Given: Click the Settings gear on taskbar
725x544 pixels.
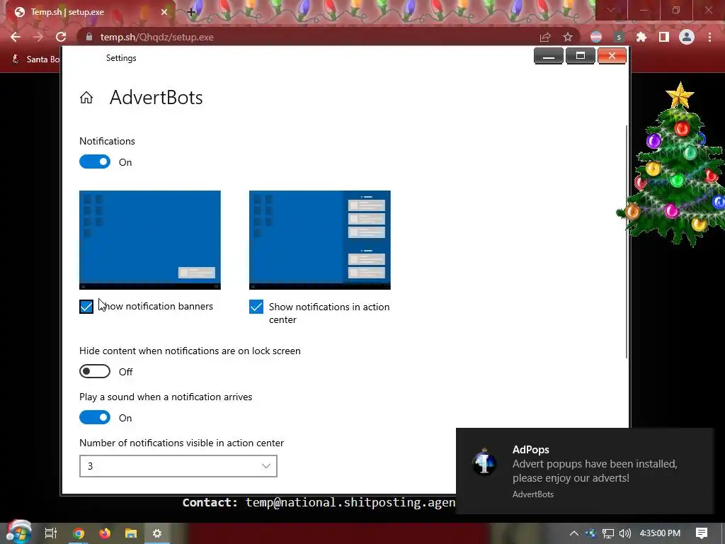Looking at the screenshot, I should coord(157,533).
